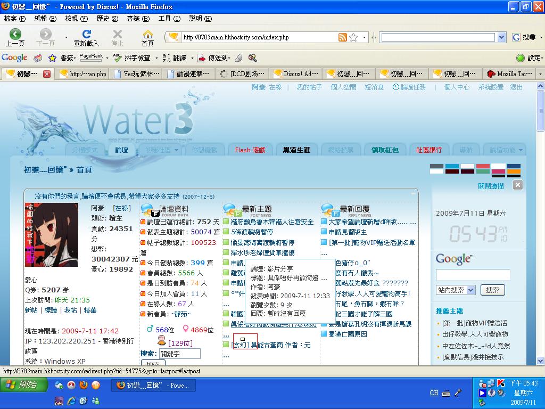
Task: Expand the 站內搜索 search scope dropdown
Action: (x=471, y=290)
